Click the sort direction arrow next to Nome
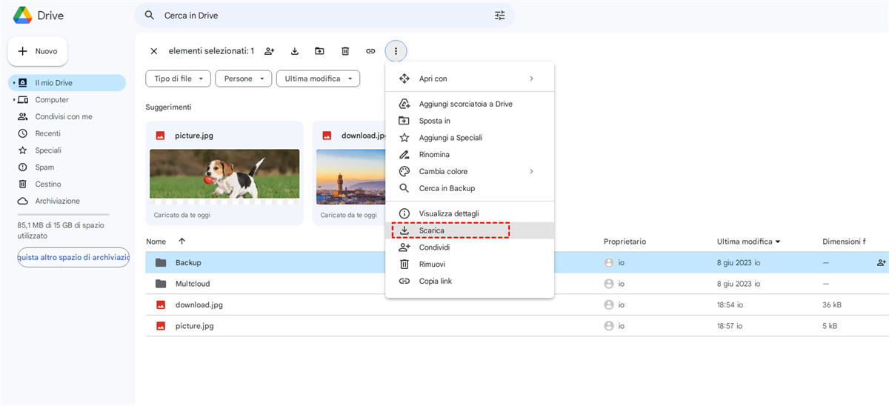Screen dimensions: 889x406 182,242
